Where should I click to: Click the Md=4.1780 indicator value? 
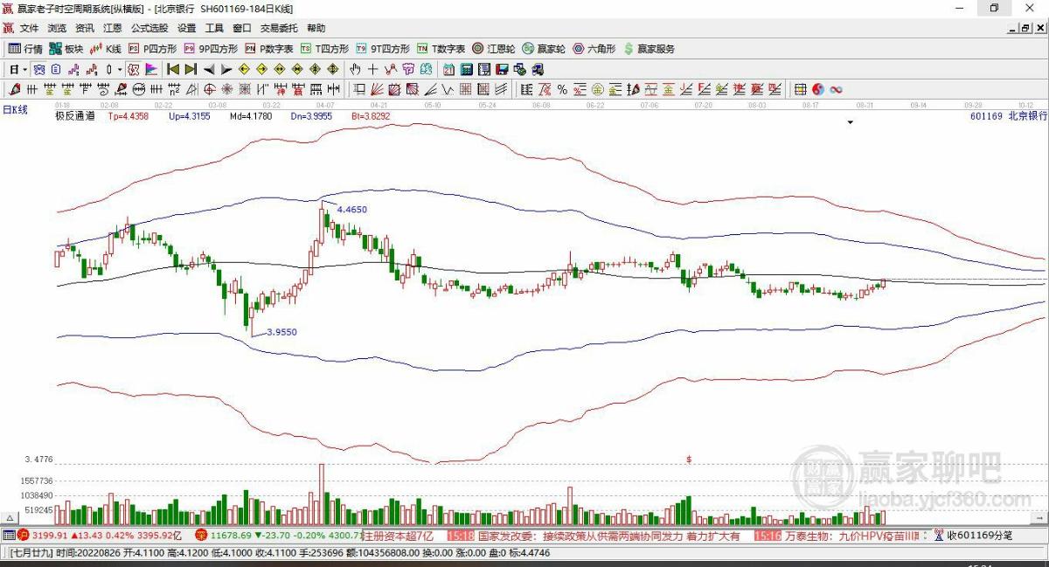[x=251, y=115]
